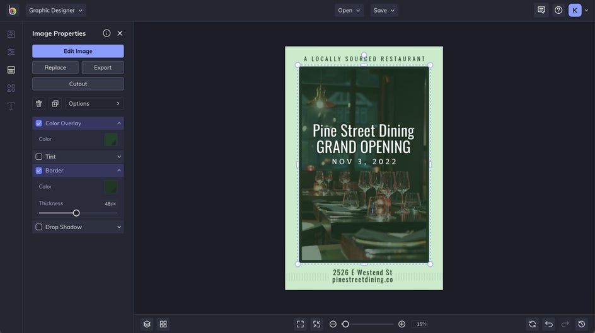Open the Save menu

(384, 10)
